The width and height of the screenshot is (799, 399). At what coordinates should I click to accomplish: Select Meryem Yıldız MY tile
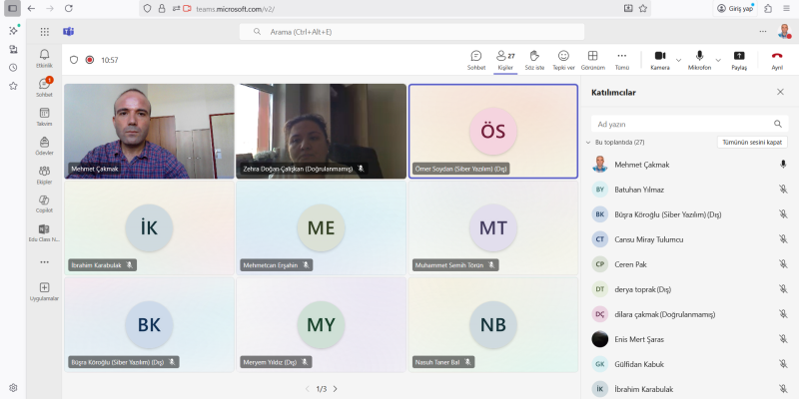(321, 325)
